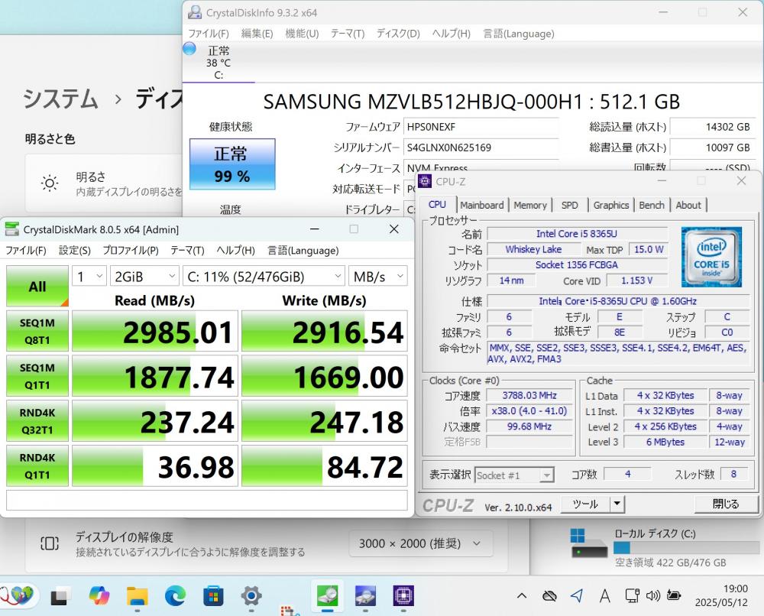Open 設定(S) menu in CrystalDiskMark
Image resolution: width=764 pixels, height=616 pixels.
75,251
